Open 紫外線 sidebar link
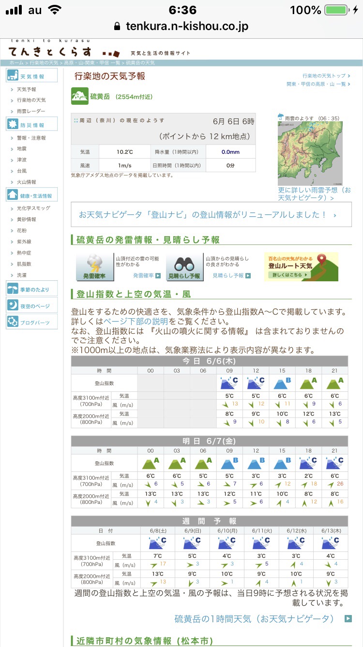Image resolution: width=363 pixels, height=647 pixels. point(24,242)
